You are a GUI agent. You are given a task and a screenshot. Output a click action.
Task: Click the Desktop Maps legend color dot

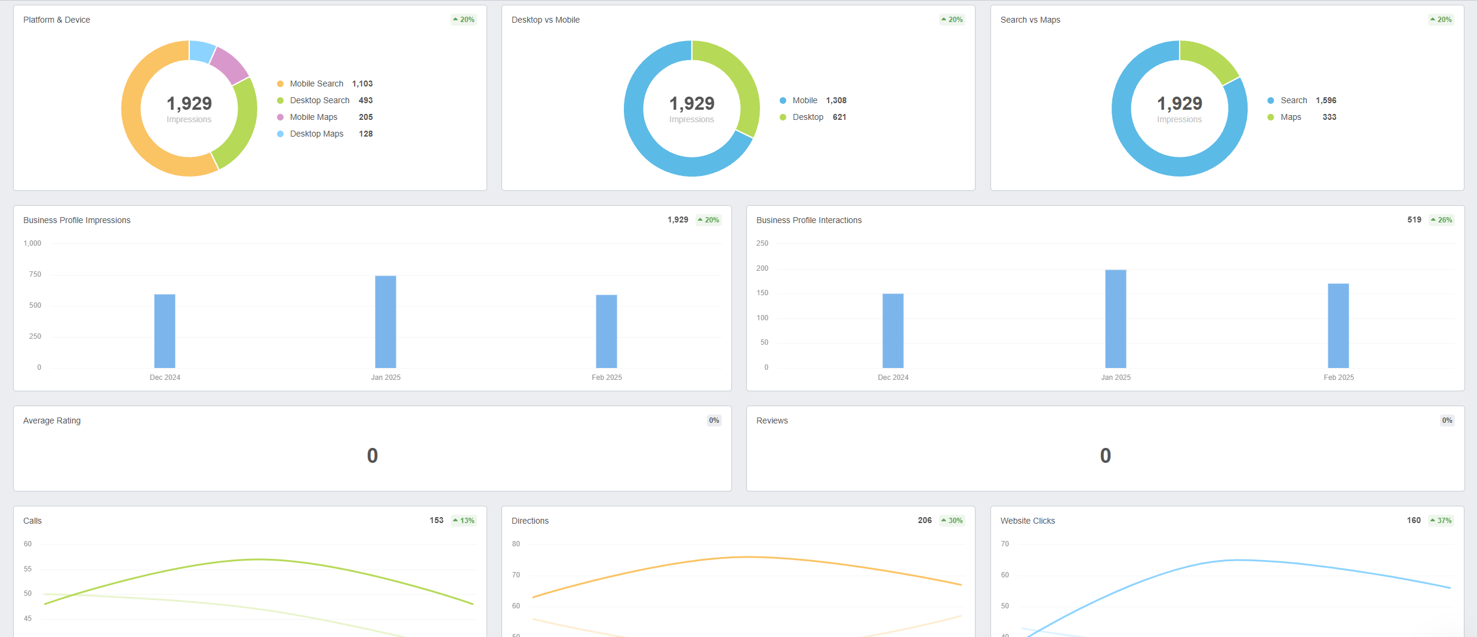pyautogui.click(x=280, y=134)
